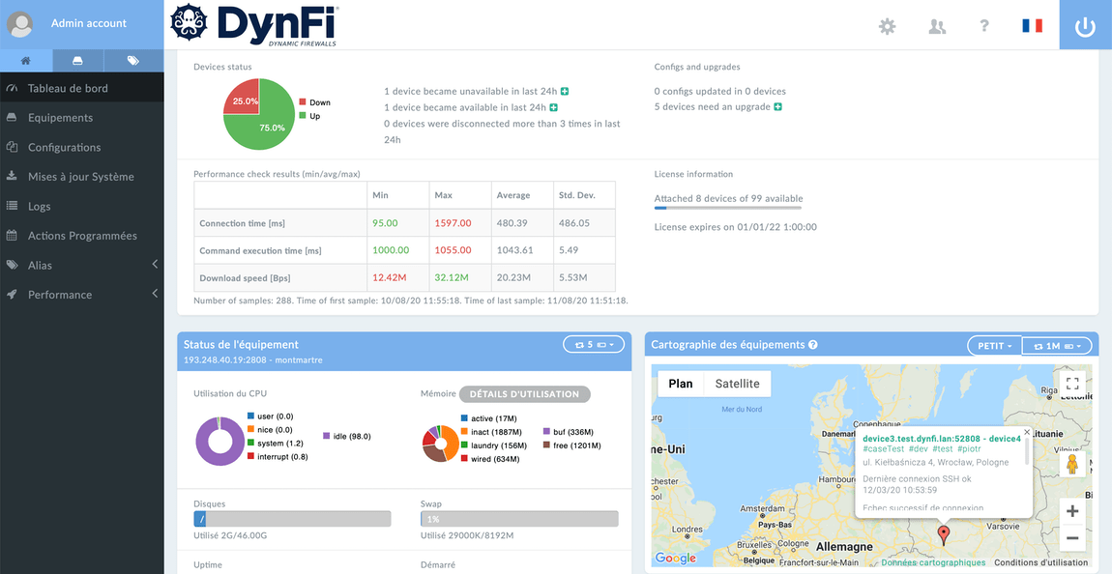Viewport: 1112px width, 574px height.
Task: Toggle fullscreen view on the map
Action: pyautogui.click(x=1072, y=384)
